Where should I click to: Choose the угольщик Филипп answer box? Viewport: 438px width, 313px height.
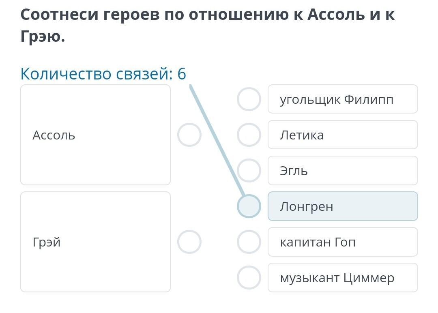343,99
